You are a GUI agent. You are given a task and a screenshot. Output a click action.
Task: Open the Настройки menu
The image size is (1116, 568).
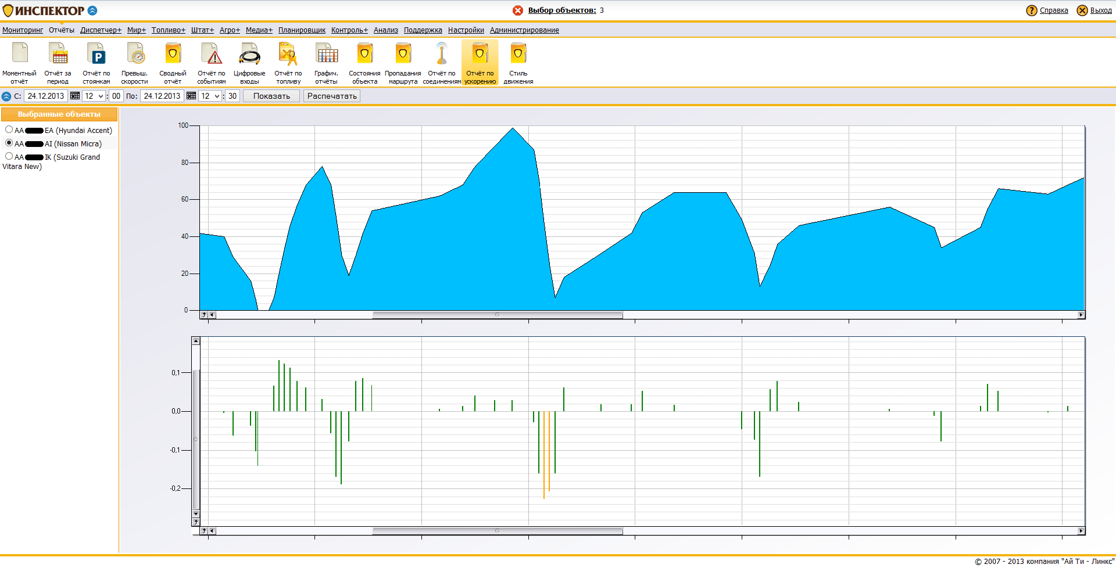pyautogui.click(x=466, y=30)
